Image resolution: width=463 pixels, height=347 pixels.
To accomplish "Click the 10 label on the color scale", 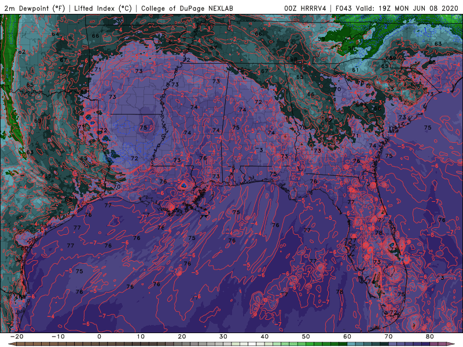I will pyautogui.click(x=141, y=337).
